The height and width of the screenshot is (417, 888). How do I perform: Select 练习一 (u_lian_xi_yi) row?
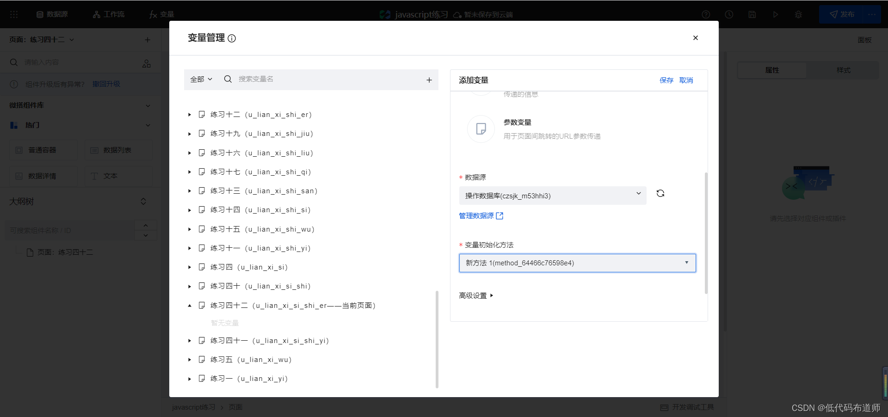249,379
